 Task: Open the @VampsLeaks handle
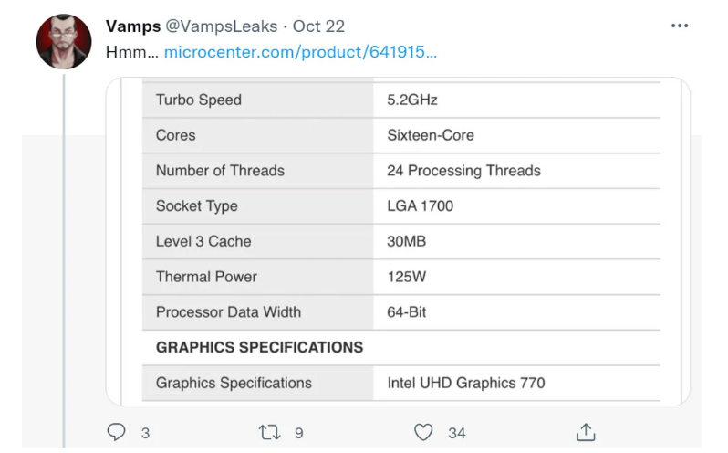click(x=222, y=26)
